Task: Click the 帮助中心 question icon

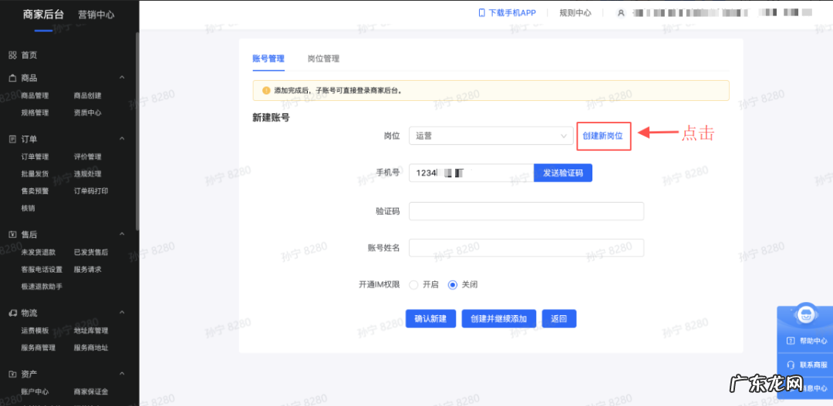Action: pos(791,341)
